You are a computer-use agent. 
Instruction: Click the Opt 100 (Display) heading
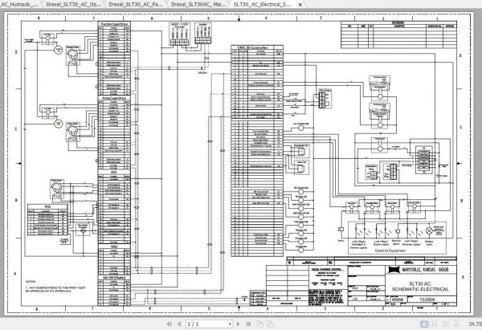click(114, 277)
